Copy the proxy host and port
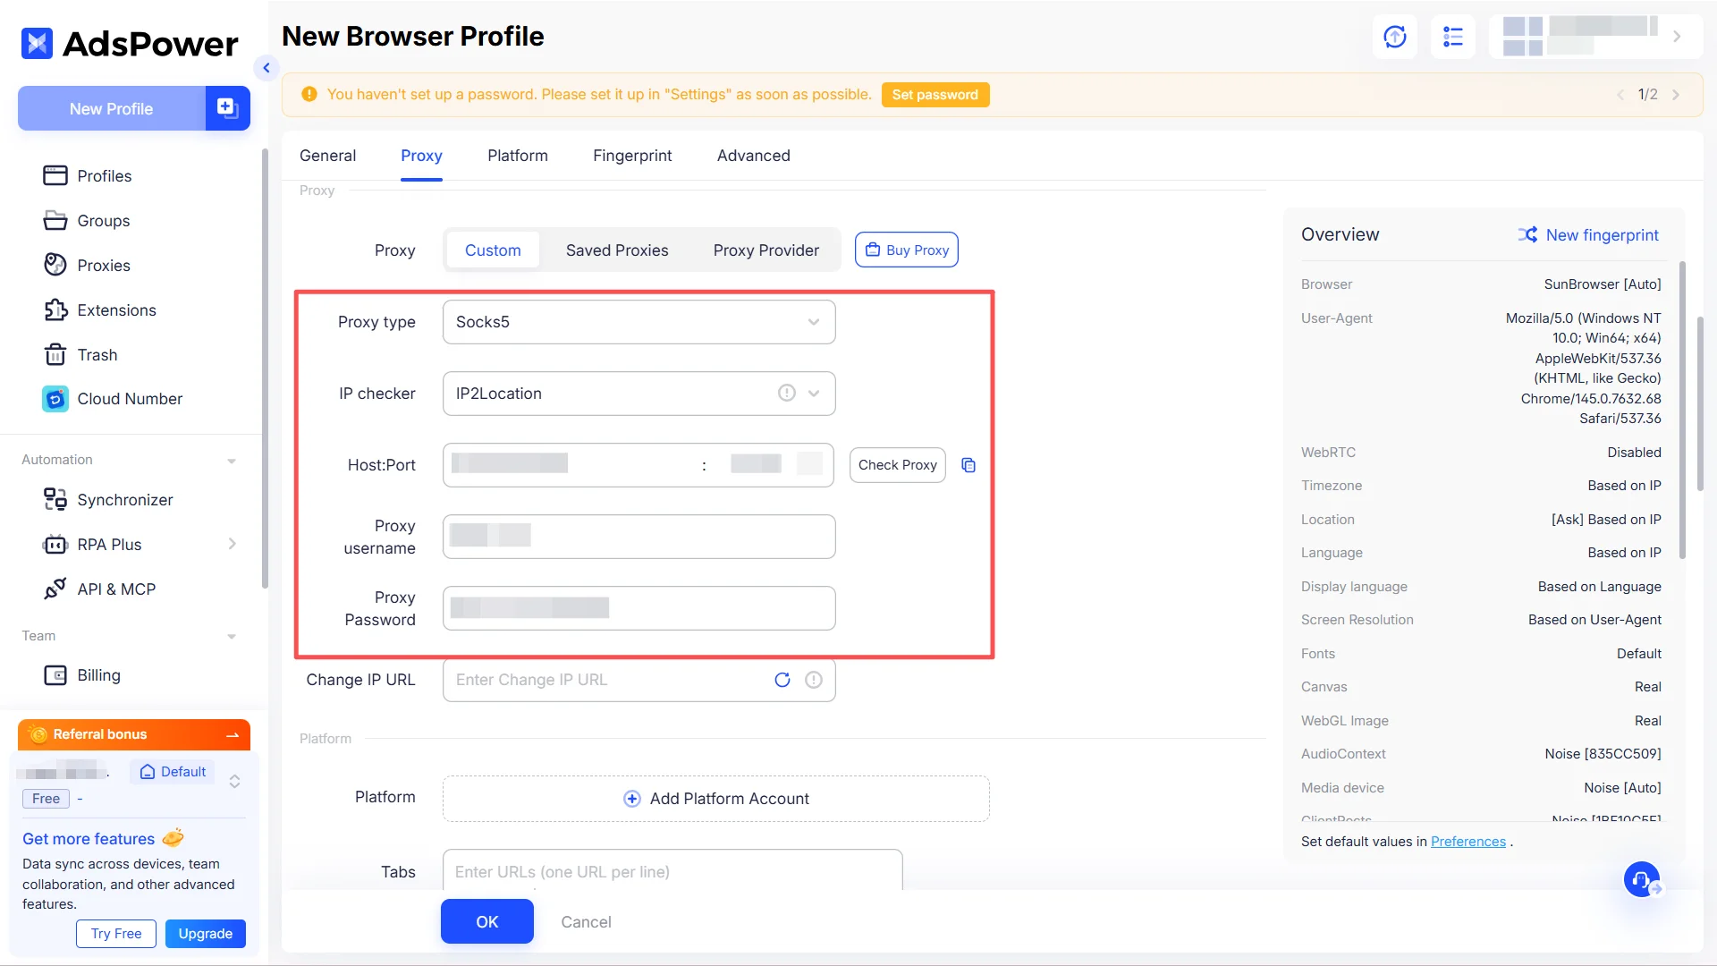Viewport: 1717px width, 966px height. point(968,465)
